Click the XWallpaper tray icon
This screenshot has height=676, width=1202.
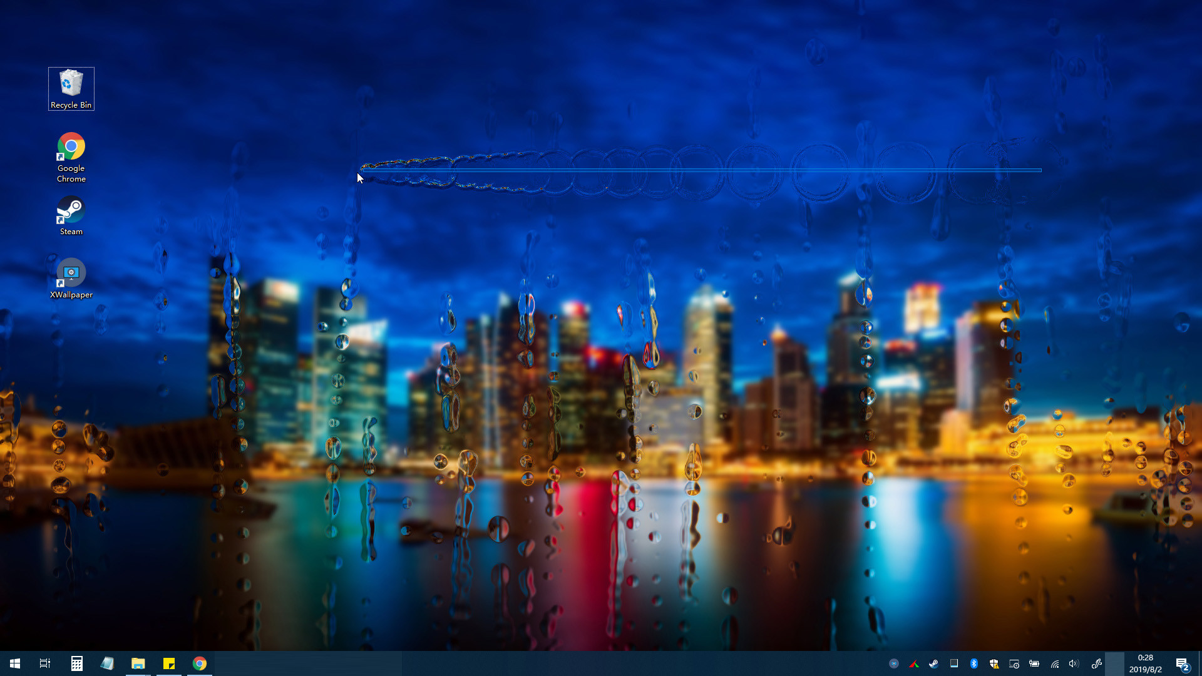coord(893,663)
